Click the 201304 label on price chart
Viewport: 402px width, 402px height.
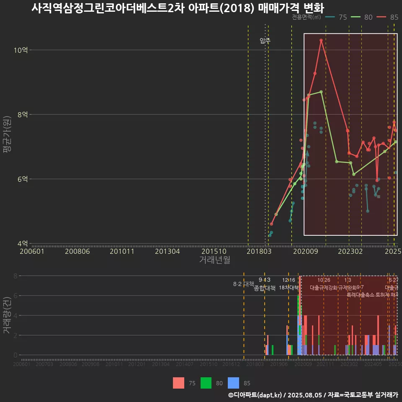coord(167,251)
